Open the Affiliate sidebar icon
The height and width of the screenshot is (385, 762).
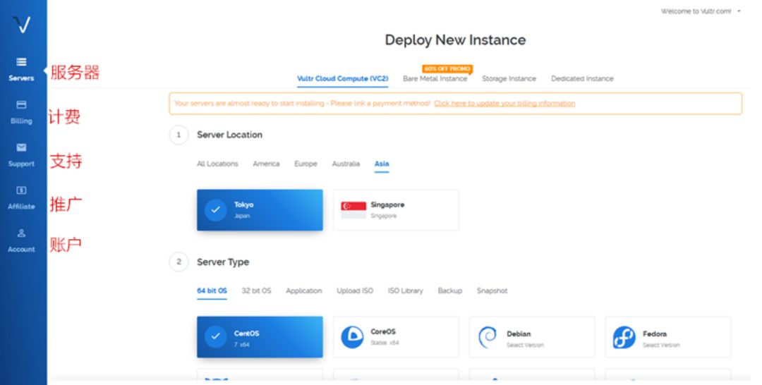tap(21, 190)
